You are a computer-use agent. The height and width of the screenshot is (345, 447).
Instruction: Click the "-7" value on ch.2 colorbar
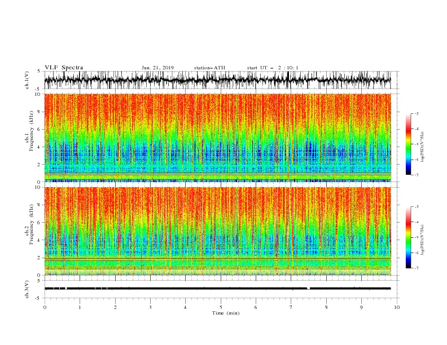click(417, 268)
